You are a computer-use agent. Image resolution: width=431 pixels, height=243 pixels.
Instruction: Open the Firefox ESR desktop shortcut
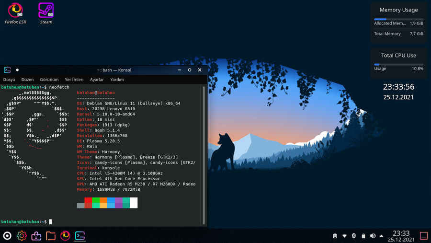tap(15, 13)
